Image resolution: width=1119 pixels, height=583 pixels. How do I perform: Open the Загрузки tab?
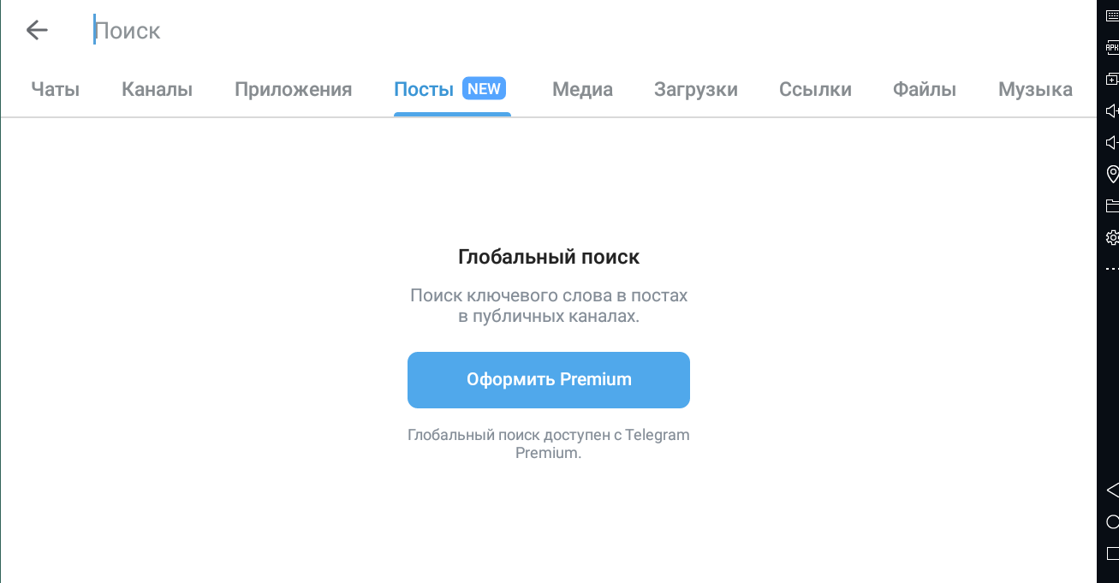click(696, 89)
